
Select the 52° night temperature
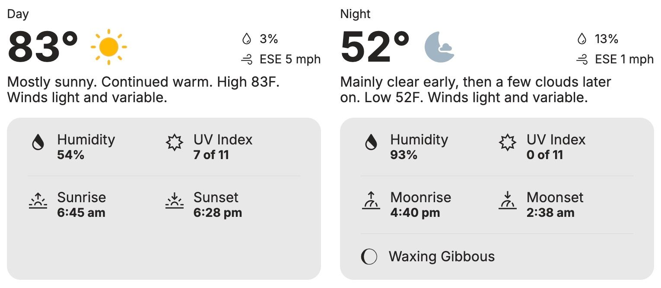point(375,47)
